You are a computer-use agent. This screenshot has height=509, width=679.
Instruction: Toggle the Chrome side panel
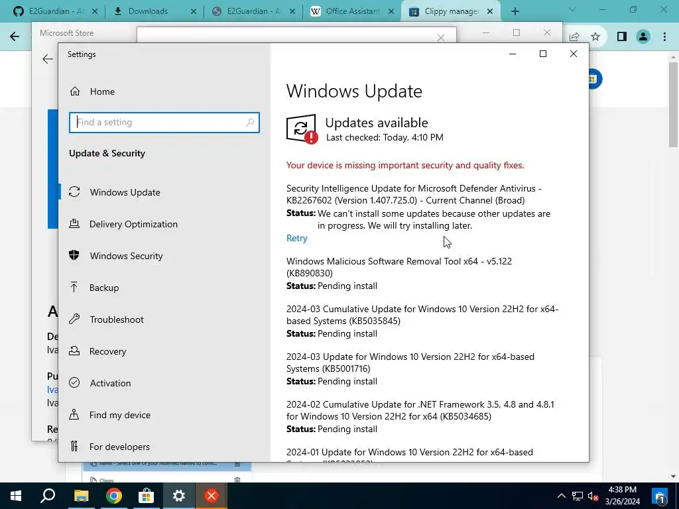coord(622,37)
